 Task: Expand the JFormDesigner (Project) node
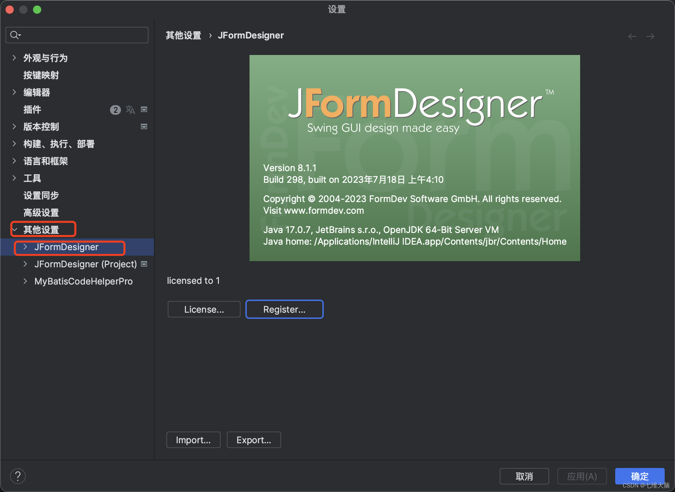25,264
